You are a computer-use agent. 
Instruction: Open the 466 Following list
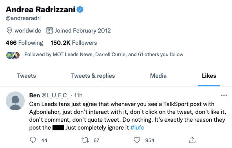(x=24, y=43)
